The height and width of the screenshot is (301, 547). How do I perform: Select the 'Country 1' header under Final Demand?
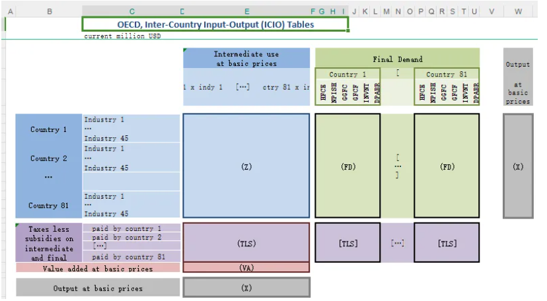click(x=347, y=74)
